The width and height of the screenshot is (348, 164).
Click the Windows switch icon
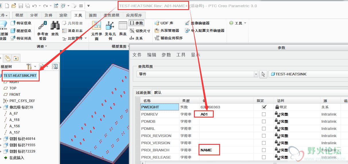pyautogui.click(x=63, y=6)
